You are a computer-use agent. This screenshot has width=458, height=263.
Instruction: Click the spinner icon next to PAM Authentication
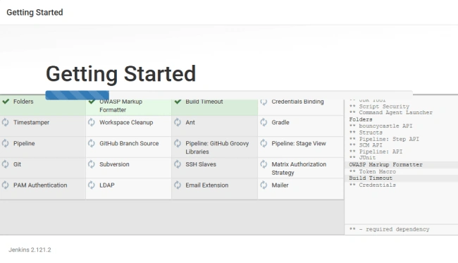5,185
